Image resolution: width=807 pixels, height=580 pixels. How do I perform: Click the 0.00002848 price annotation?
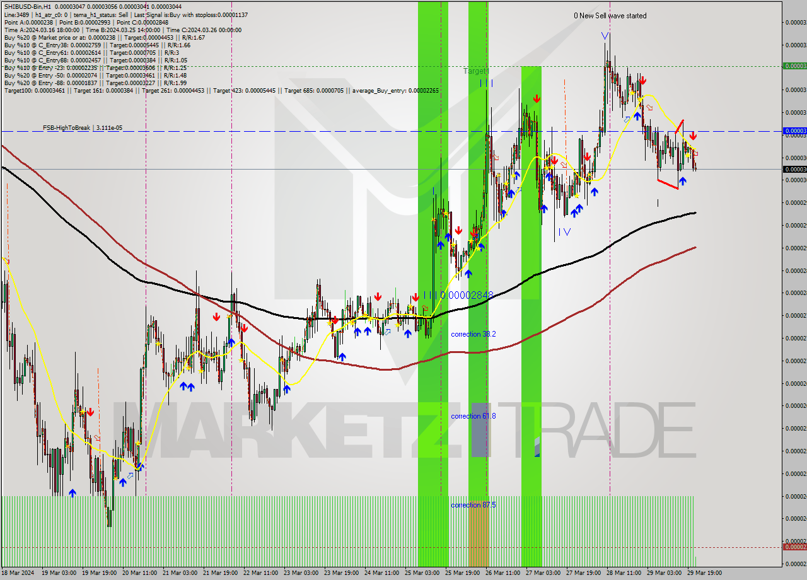pos(467,295)
